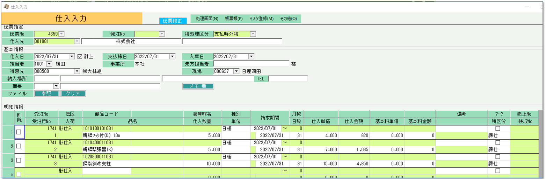Expand the 伝票No dropdown
The height and width of the screenshot is (179, 546).
[x=62, y=34]
